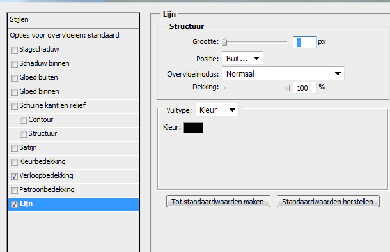Enable Gloed buiten effect checkbox
The width and height of the screenshot is (390, 252).
[14, 78]
